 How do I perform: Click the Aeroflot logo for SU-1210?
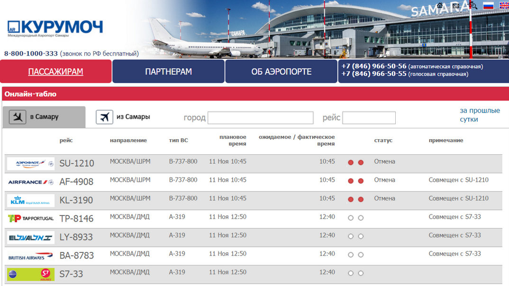coord(31,163)
